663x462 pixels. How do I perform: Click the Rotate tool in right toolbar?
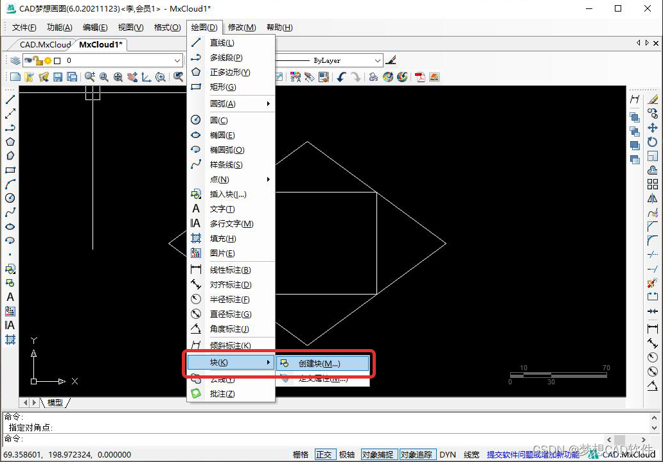[x=653, y=142]
